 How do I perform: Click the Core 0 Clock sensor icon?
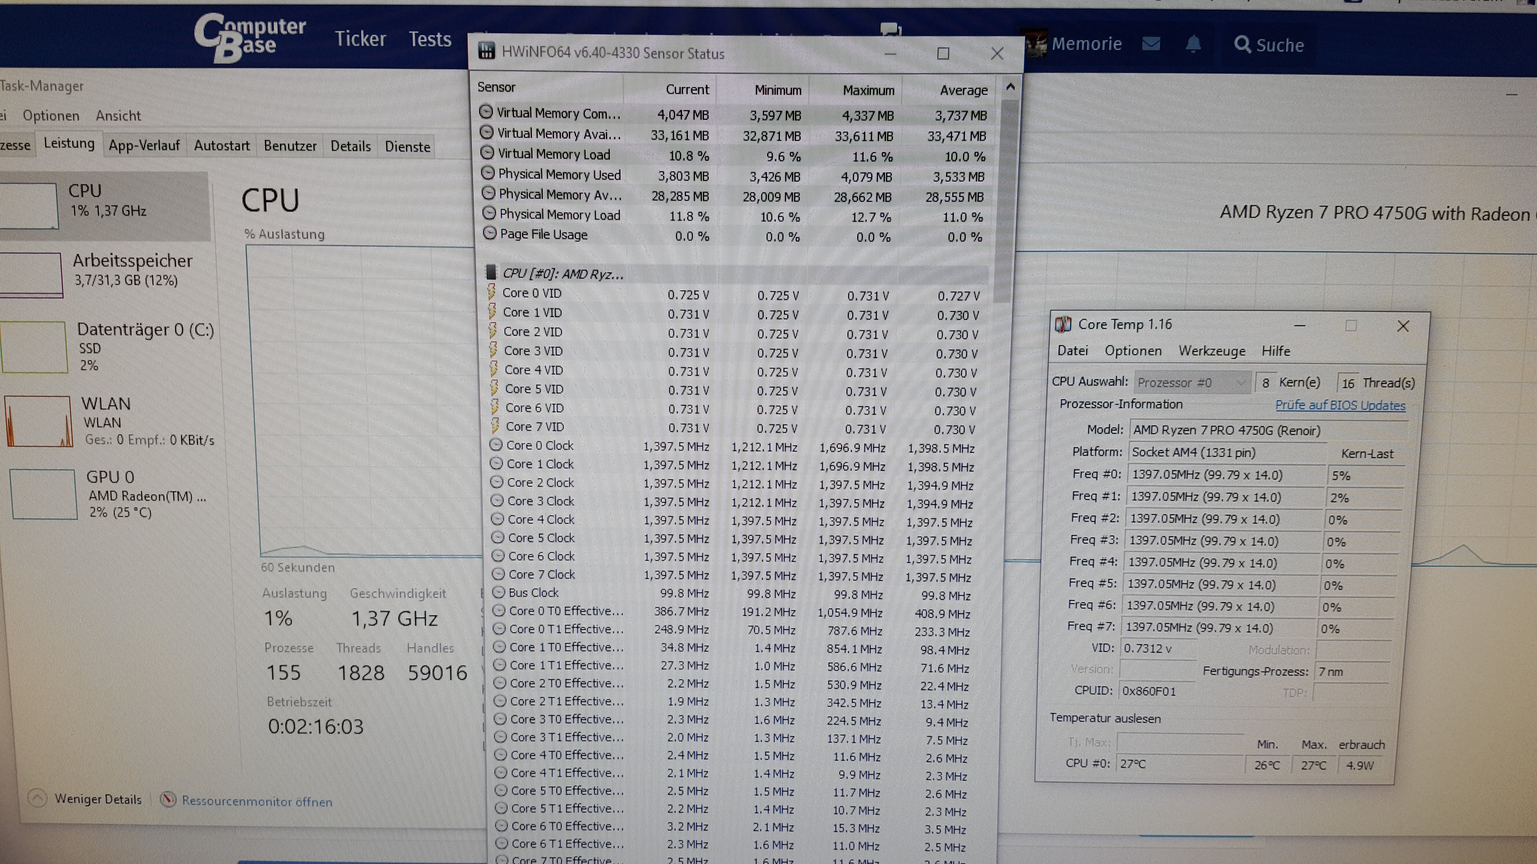coord(495,445)
